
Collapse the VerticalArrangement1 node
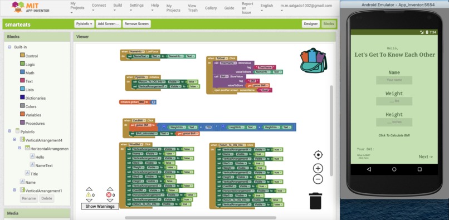[x=14, y=189]
